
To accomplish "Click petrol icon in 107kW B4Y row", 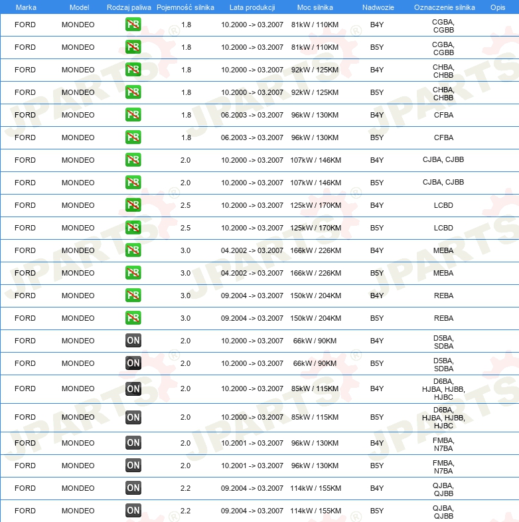I will point(133,160).
